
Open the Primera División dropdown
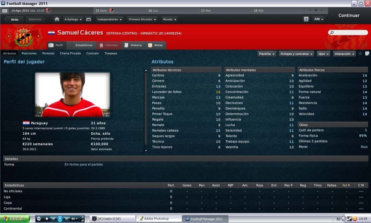coord(142,20)
